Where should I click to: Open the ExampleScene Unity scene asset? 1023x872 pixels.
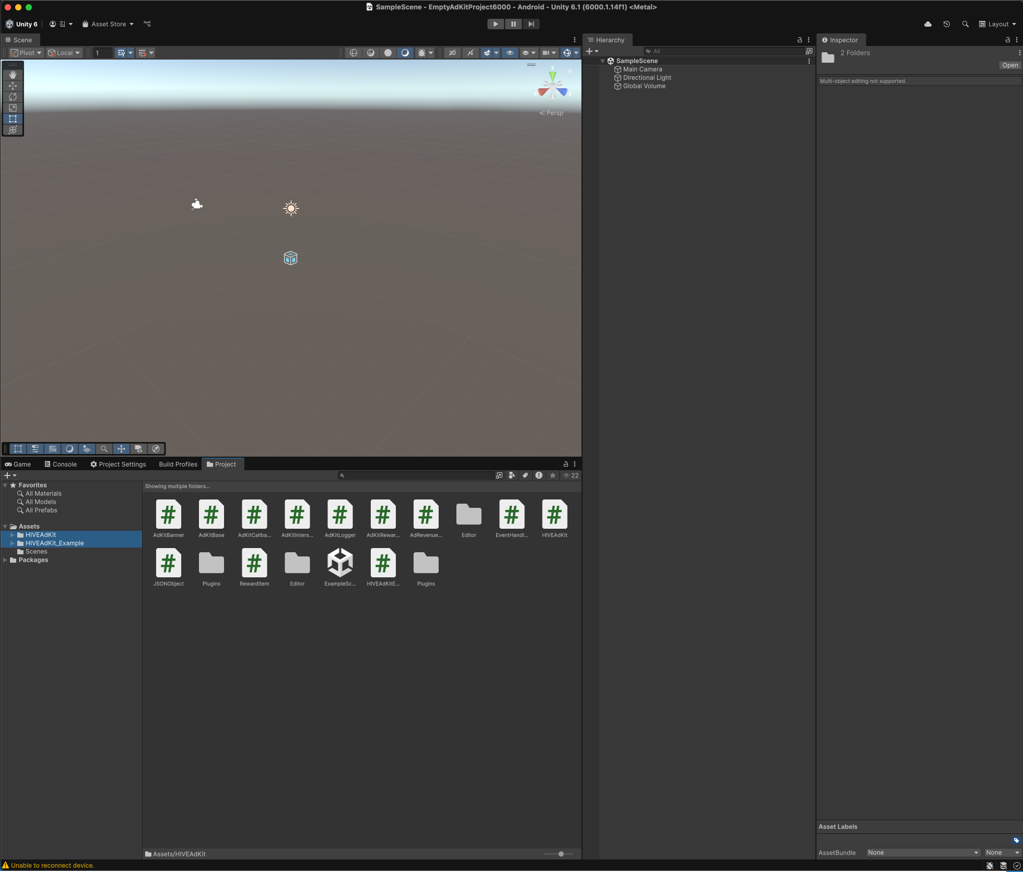point(340,563)
